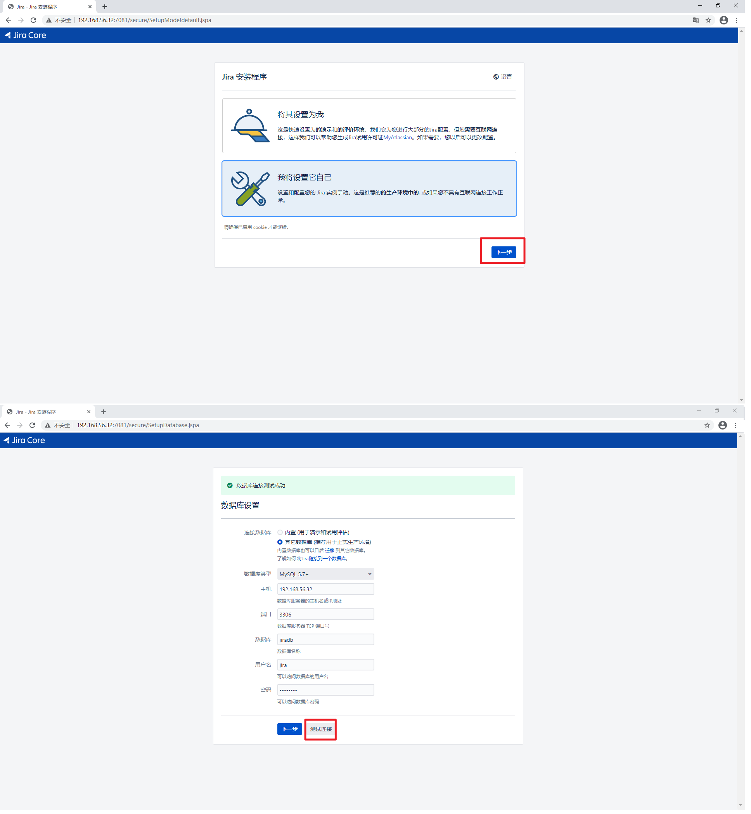The height and width of the screenshot is (814, 751).
Task: Click top window scrollbar down arrow
Action: (747, 404)
